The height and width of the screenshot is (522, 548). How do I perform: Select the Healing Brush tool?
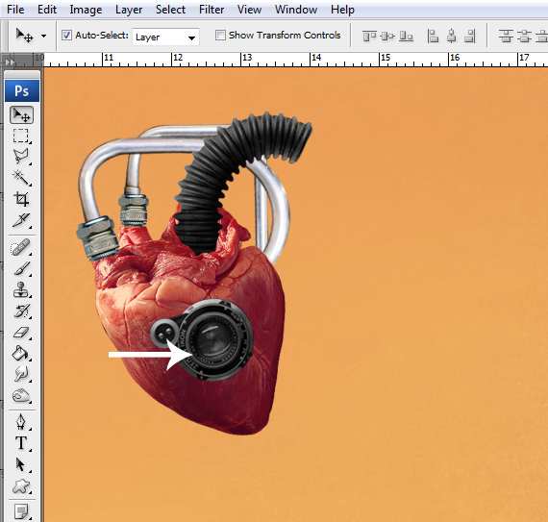click(21, 248)
